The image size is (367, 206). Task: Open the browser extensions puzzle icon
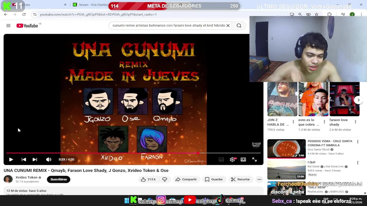[329, 14]
